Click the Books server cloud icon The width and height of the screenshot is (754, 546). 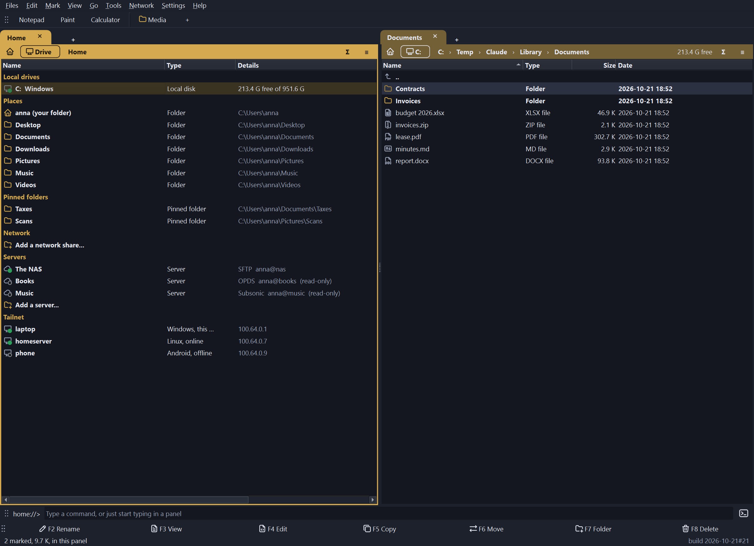pos(8,281)
